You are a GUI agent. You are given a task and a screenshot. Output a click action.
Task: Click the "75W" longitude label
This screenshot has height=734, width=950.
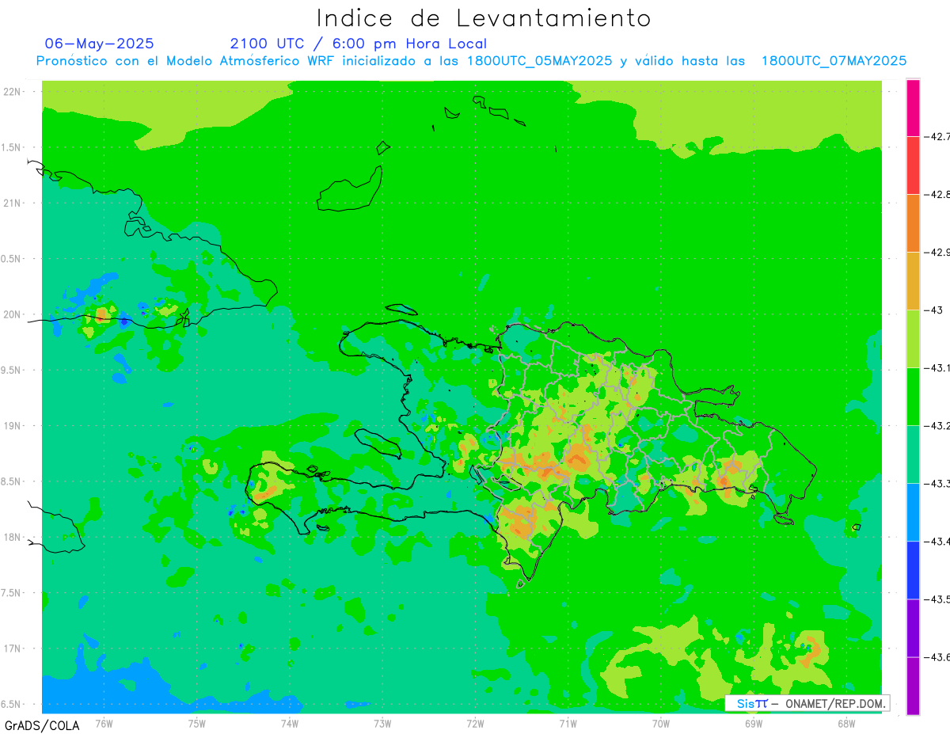[196, 723]
